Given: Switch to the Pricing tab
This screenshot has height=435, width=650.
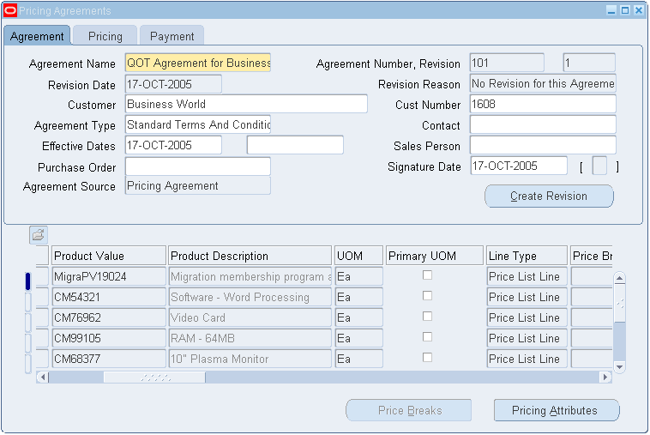Looking at the screenshot, I should coord(105,36).
